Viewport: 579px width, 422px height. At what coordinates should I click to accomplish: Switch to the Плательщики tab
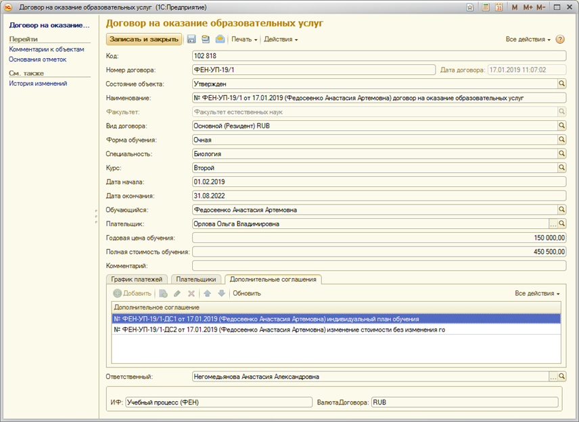click(x=196, y=279)
